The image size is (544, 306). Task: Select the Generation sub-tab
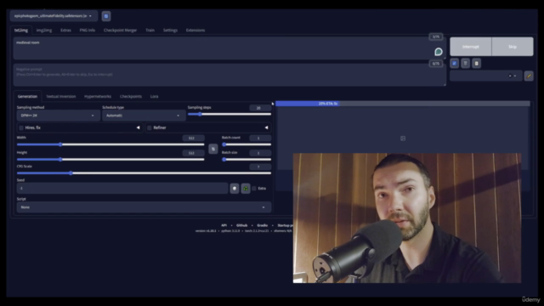27,96
